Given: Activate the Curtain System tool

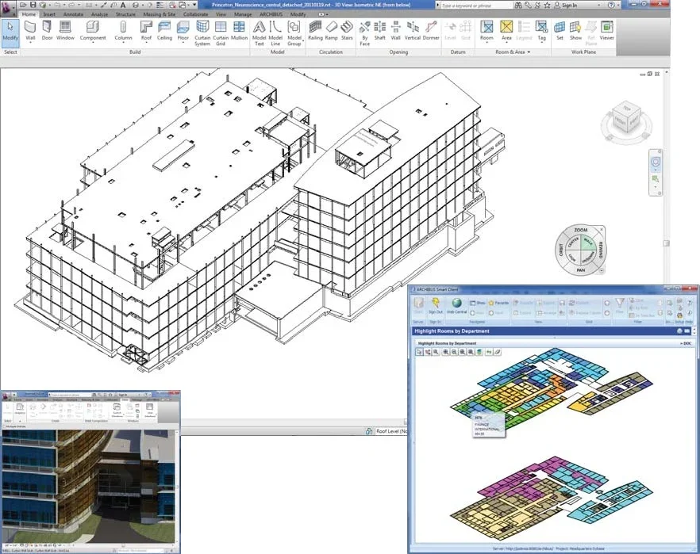Looking at the screenshot, I should coord(202,33).
